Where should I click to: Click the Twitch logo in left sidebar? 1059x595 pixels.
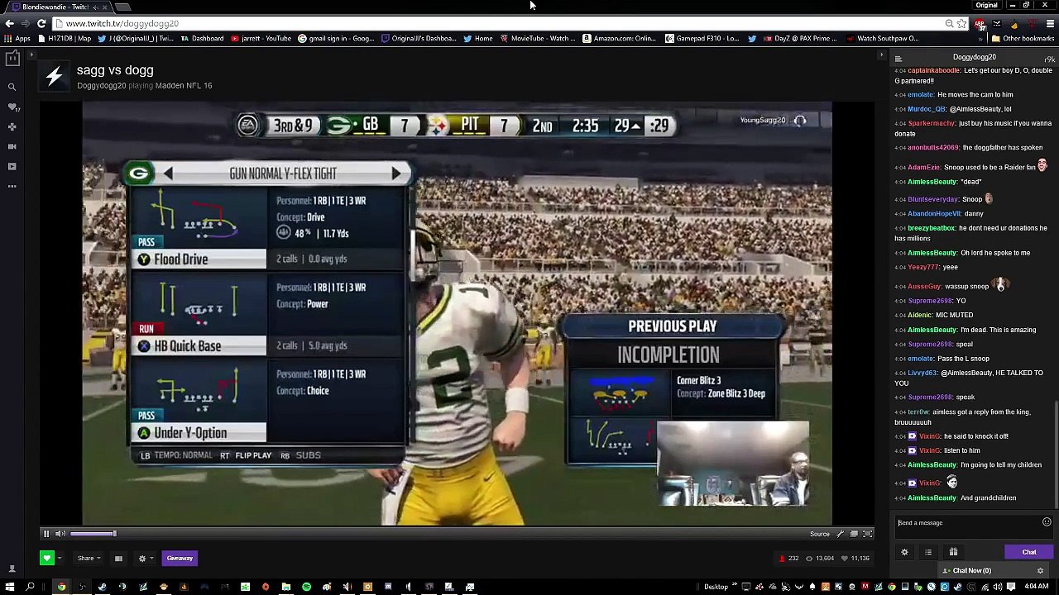click(12, 59)
